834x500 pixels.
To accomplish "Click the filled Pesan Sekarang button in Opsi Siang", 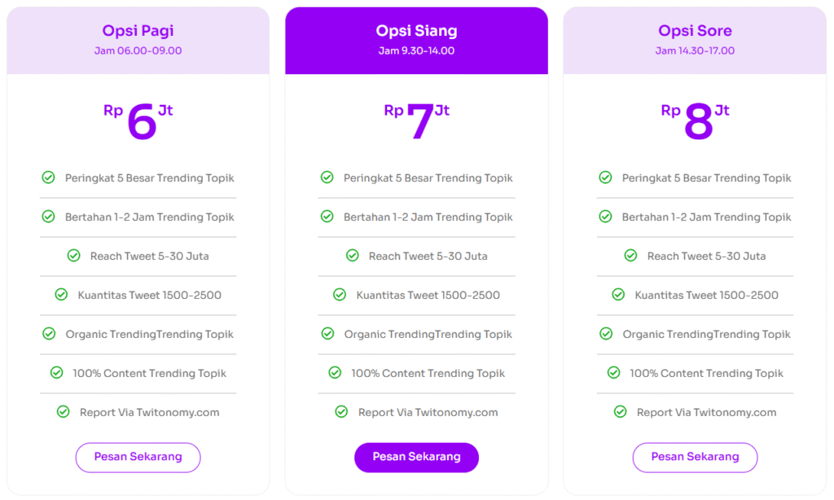I will [x=416, y=457].
